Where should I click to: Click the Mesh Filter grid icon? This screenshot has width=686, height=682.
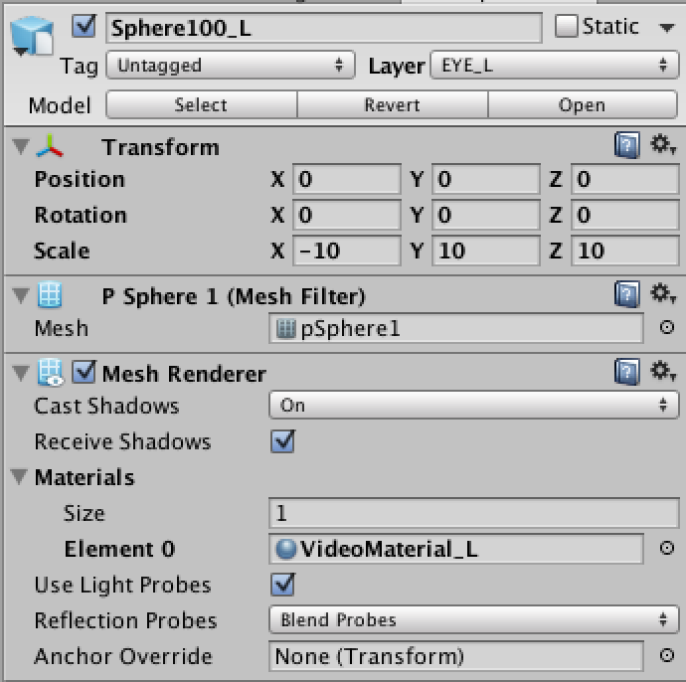coord(50,294)
